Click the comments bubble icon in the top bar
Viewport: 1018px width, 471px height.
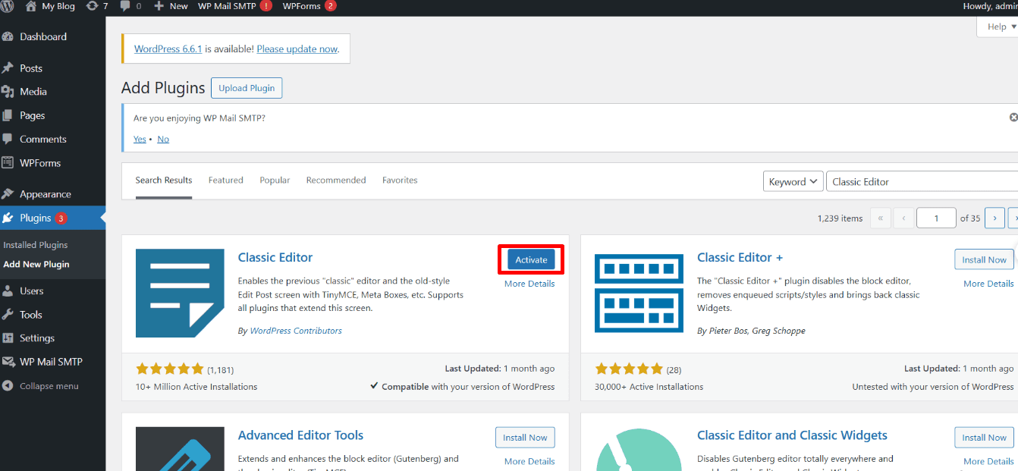[x=126, y=6]
